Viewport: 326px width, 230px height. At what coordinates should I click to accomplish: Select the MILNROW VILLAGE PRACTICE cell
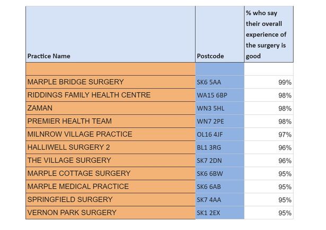pyautogui.click(x=80, y=134)
